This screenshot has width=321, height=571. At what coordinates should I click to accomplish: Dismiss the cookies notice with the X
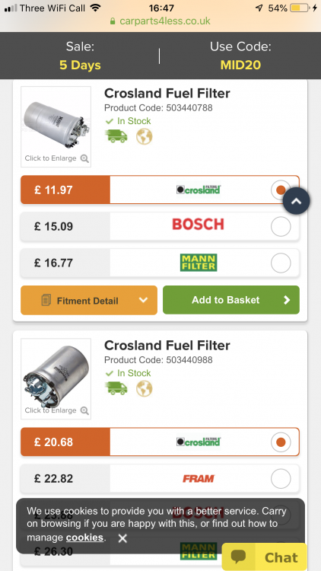(122, 538)
